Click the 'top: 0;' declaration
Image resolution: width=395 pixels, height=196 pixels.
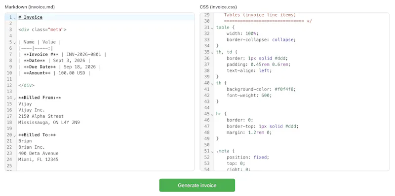pyautogui.click(x=236, y=163)
